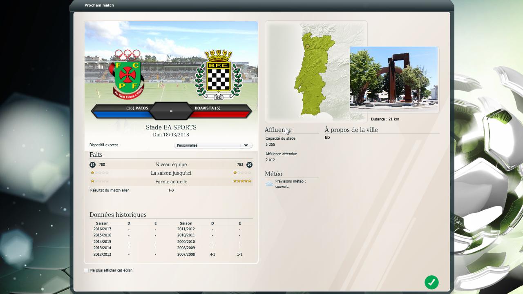This screenshot has height=294, width=523.
Task: Click the 2007/2008 away result '1-1'
Action: tap(239, 254)
